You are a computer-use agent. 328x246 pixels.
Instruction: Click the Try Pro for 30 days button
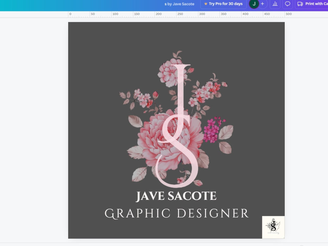223,4
